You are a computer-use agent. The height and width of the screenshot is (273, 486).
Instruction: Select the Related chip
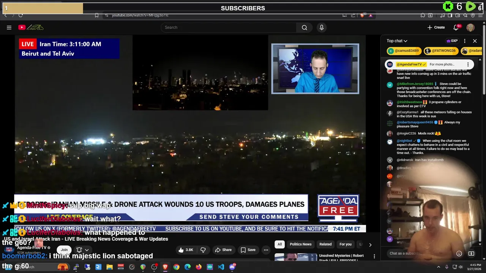coord(325,244)
